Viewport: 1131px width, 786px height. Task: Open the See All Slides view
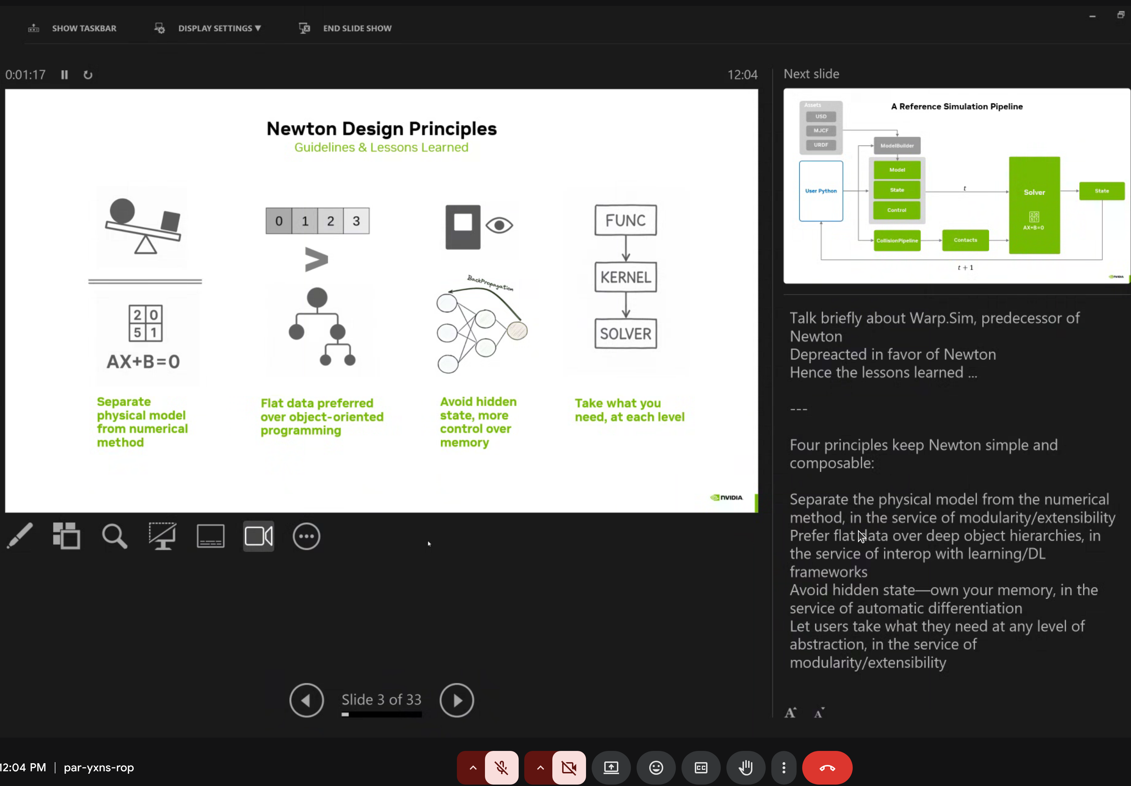coord(67,536)
